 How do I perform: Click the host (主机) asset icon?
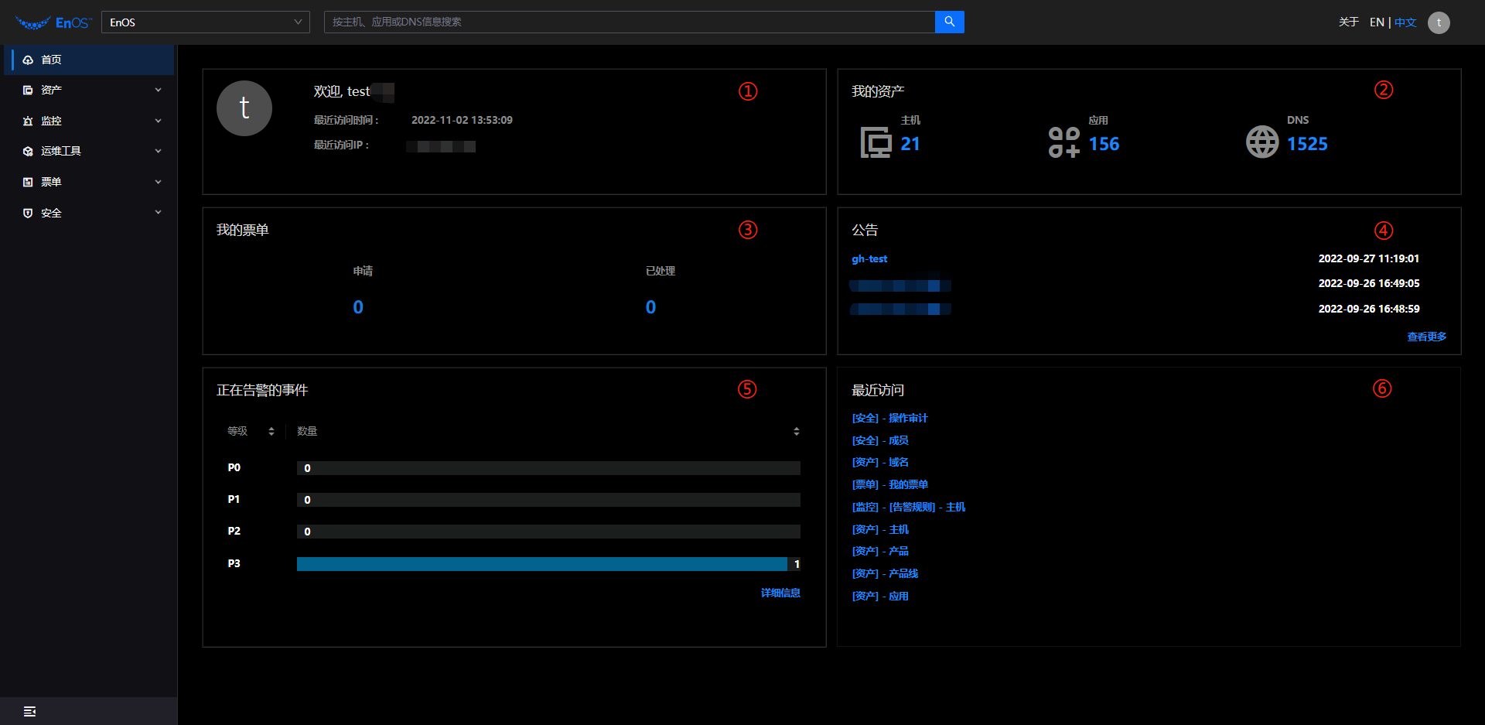pyautogui.click(x=876, y=142)
